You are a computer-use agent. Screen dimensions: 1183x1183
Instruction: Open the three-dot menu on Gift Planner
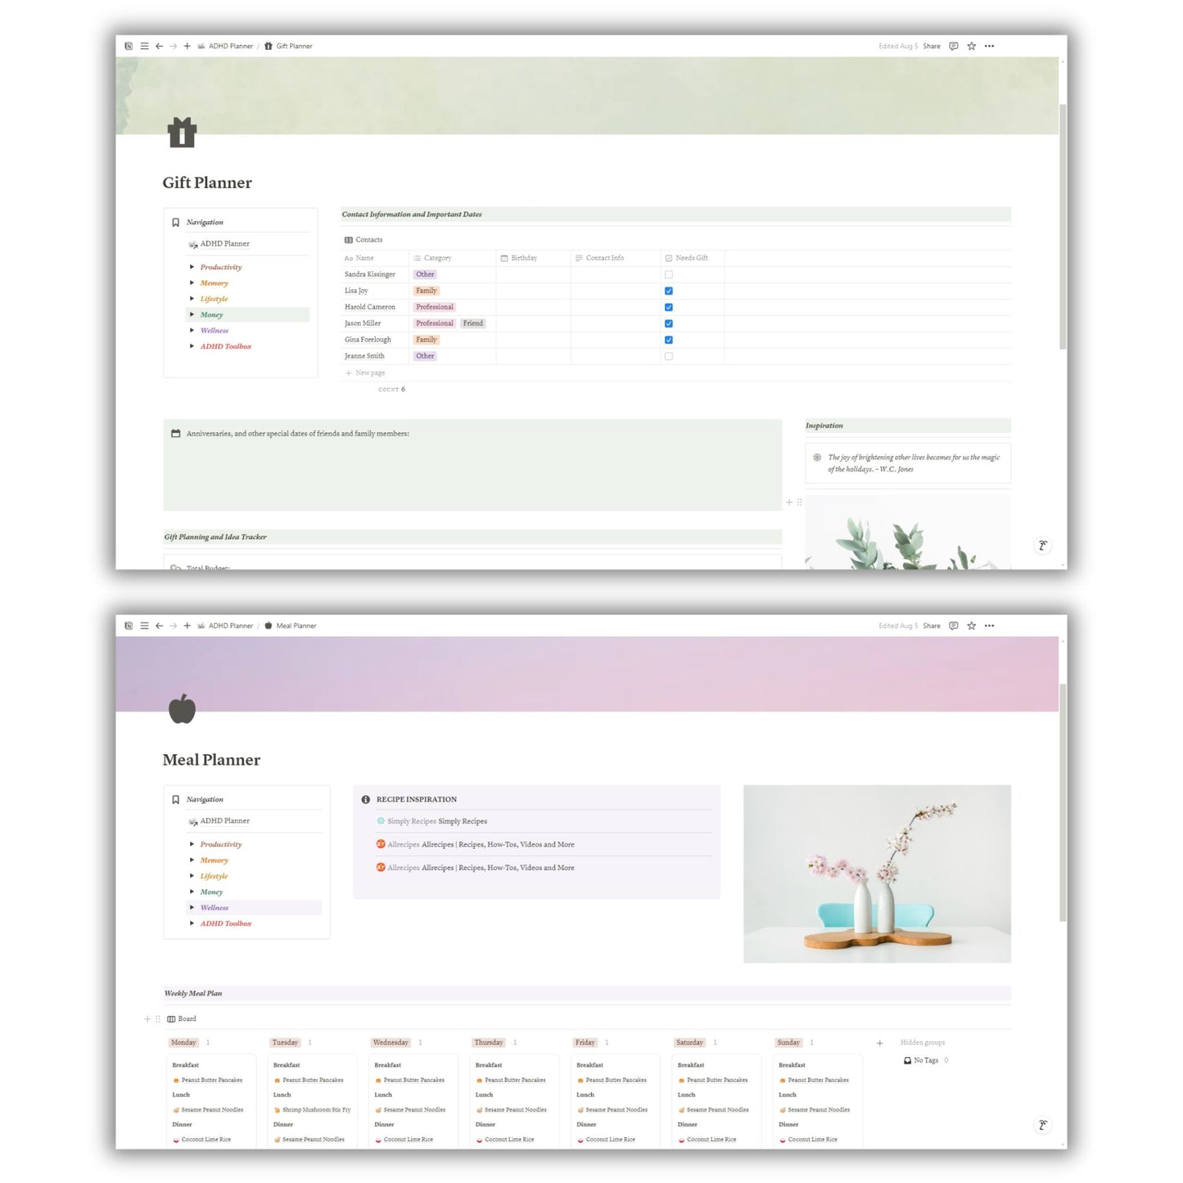pyautogui.click(x=989, y=47)
